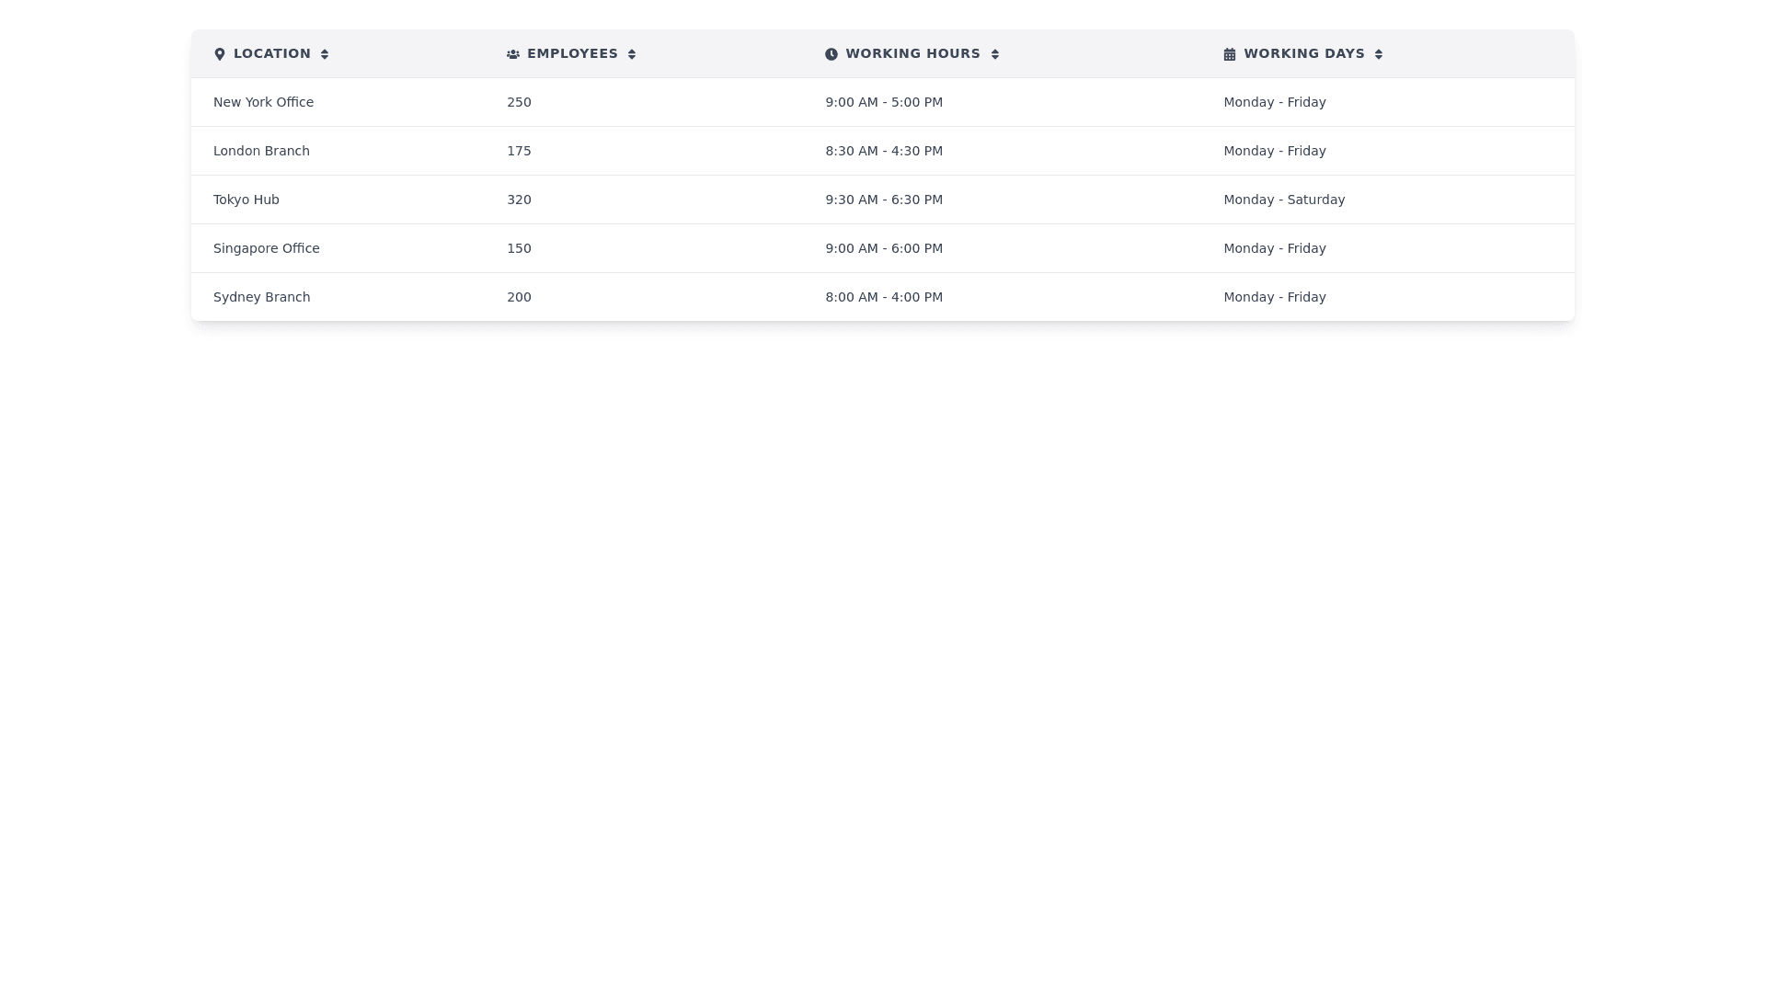Select the New York Office row name

tap(263, 102)
